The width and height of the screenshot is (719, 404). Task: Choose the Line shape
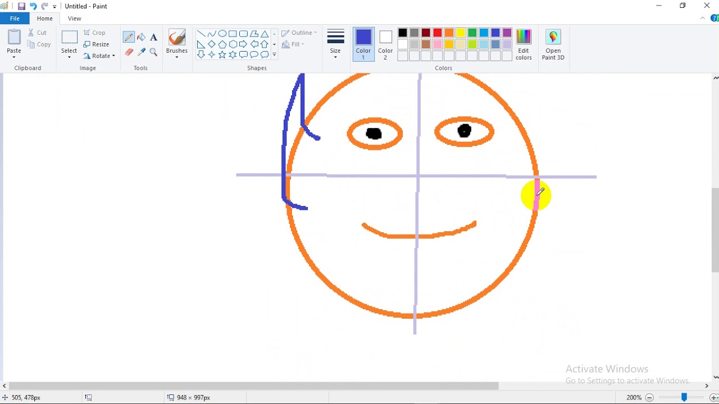(x=201, y=34)
